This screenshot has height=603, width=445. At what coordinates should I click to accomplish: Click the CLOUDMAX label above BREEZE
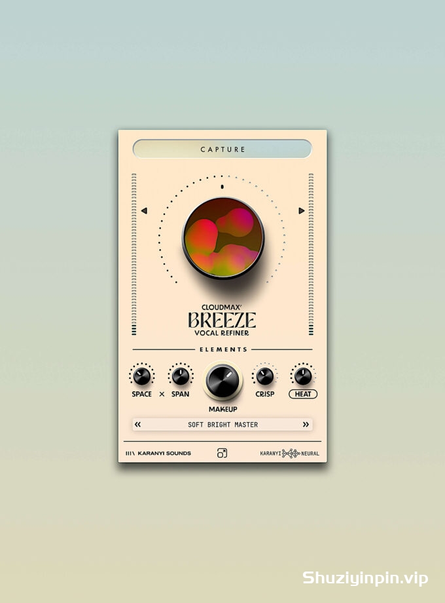222,307
